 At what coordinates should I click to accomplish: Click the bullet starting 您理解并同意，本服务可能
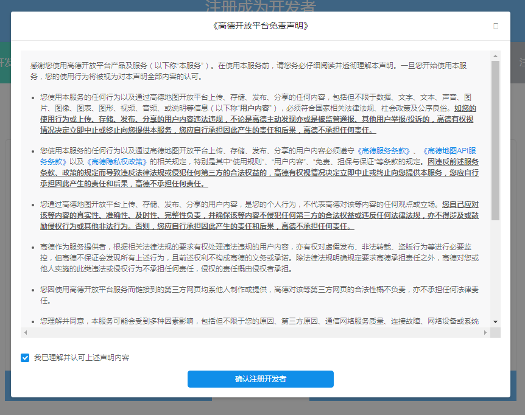pos(259,321)
